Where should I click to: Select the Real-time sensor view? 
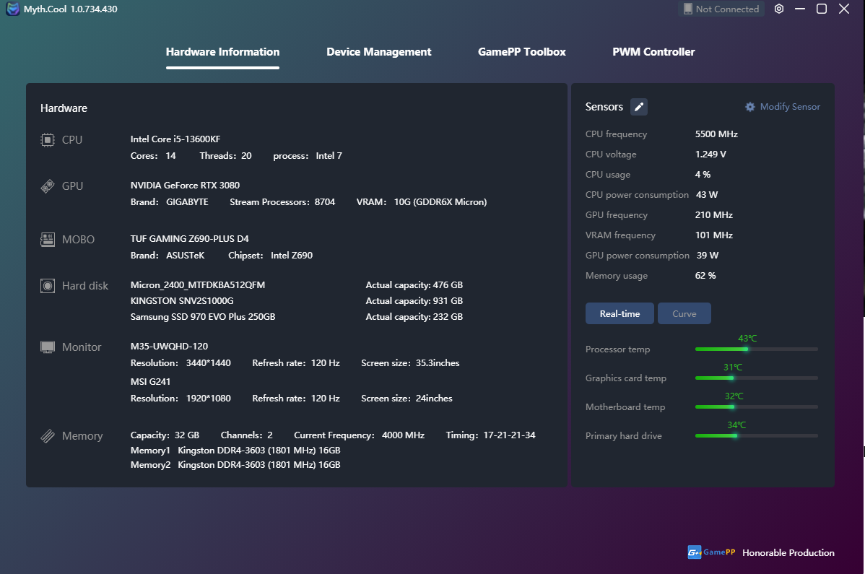[620, 314]
